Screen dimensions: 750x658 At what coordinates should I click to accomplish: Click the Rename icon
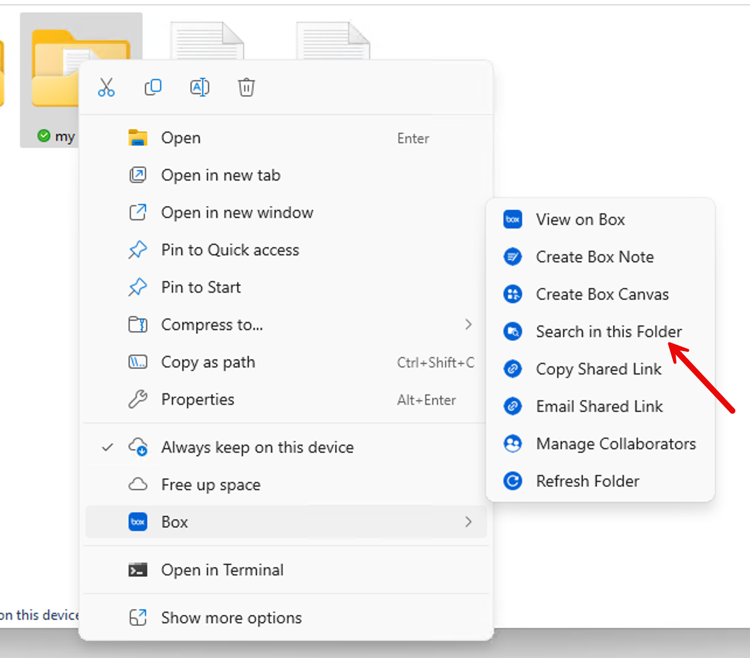[199, 87]
